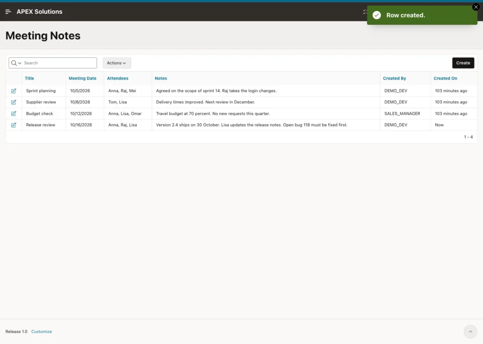Screen dimensions: 483x344
Task: Click the APEX Solutions app title
Action: tap(40, 12)
